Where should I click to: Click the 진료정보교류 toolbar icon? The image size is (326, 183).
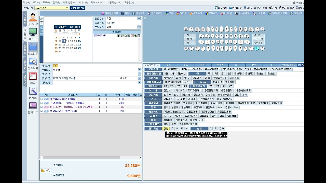click(x=110, y=13)
